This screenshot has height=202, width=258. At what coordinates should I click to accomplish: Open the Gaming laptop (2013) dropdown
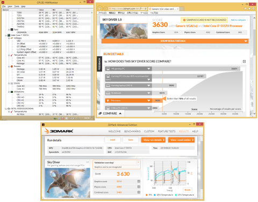(x=128, y=86)
